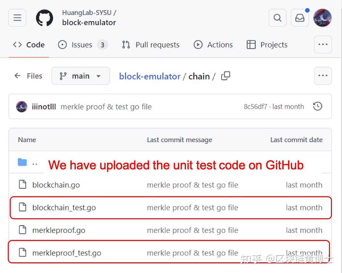Screen dimensions: 342x273
Task: Click the GitHub logo icon
Action: (x=44, y=18)
